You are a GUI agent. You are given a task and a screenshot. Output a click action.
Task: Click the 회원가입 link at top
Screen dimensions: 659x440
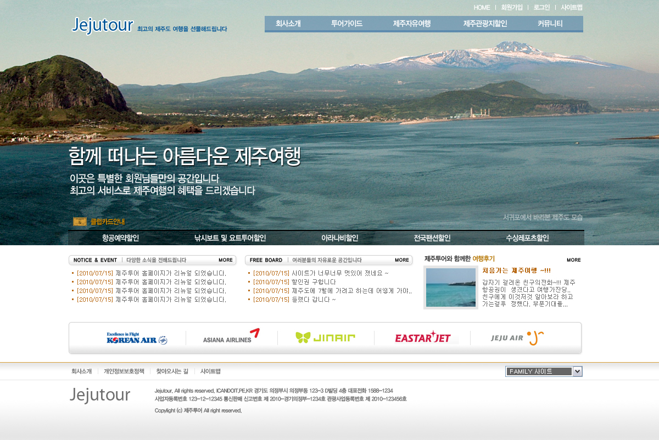click(512, 8)
